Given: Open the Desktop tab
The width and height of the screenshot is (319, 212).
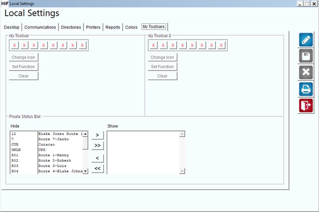Looking at the screenshot, I should [x=11, y=27].
